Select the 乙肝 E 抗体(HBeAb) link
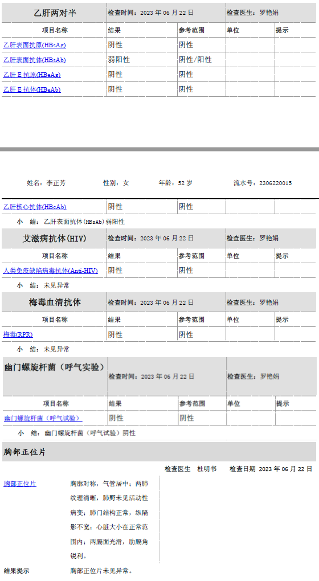319x581 pixels. 32,89
